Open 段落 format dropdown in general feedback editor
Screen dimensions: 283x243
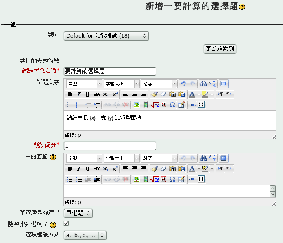pos(159,158)
